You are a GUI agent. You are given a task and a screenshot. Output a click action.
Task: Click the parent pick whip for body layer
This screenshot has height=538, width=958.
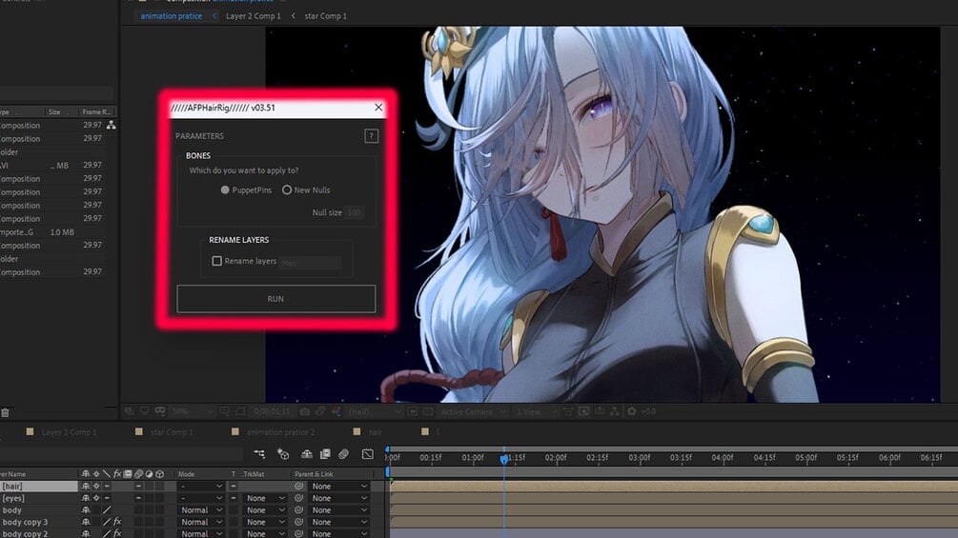coord(298,510)
